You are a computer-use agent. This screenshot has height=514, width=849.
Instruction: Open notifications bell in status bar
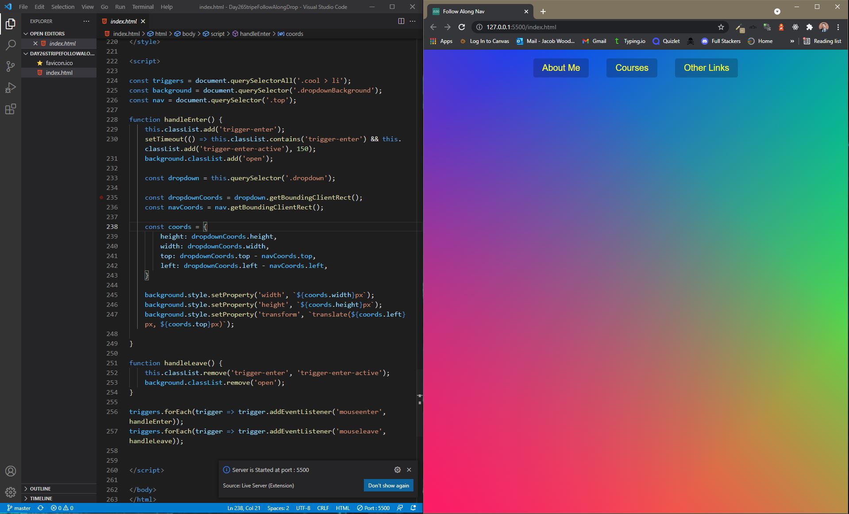point(413,508)
